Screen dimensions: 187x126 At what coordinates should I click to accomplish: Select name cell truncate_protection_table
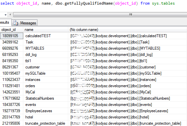pyautogui.click(x=46, y=123)
